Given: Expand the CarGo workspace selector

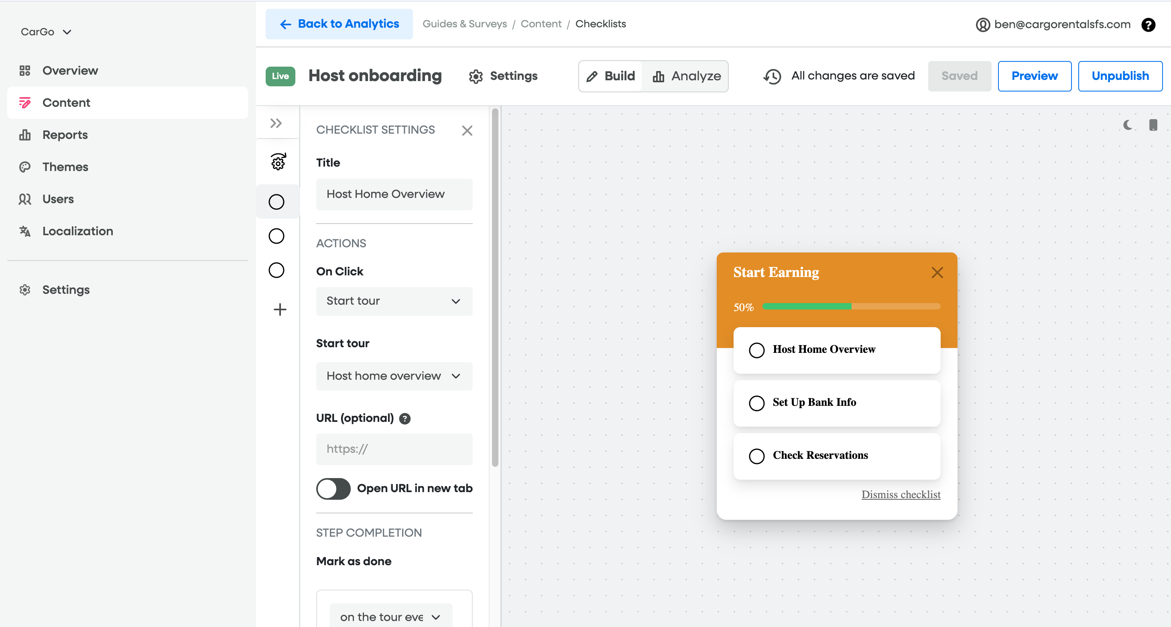Looking at the screenshot, I should [46, 32].
